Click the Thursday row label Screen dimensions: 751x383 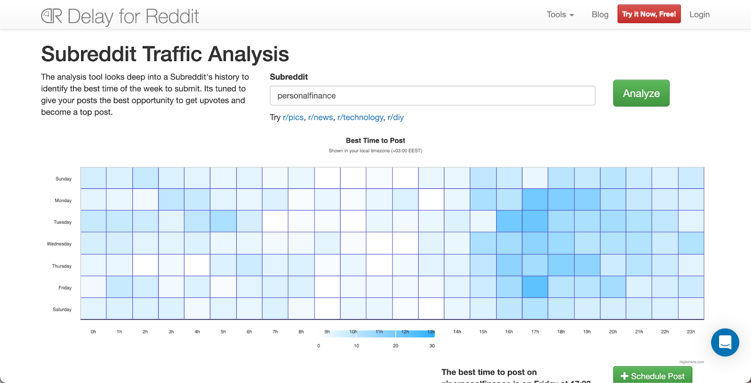click(x=61, y=266)
